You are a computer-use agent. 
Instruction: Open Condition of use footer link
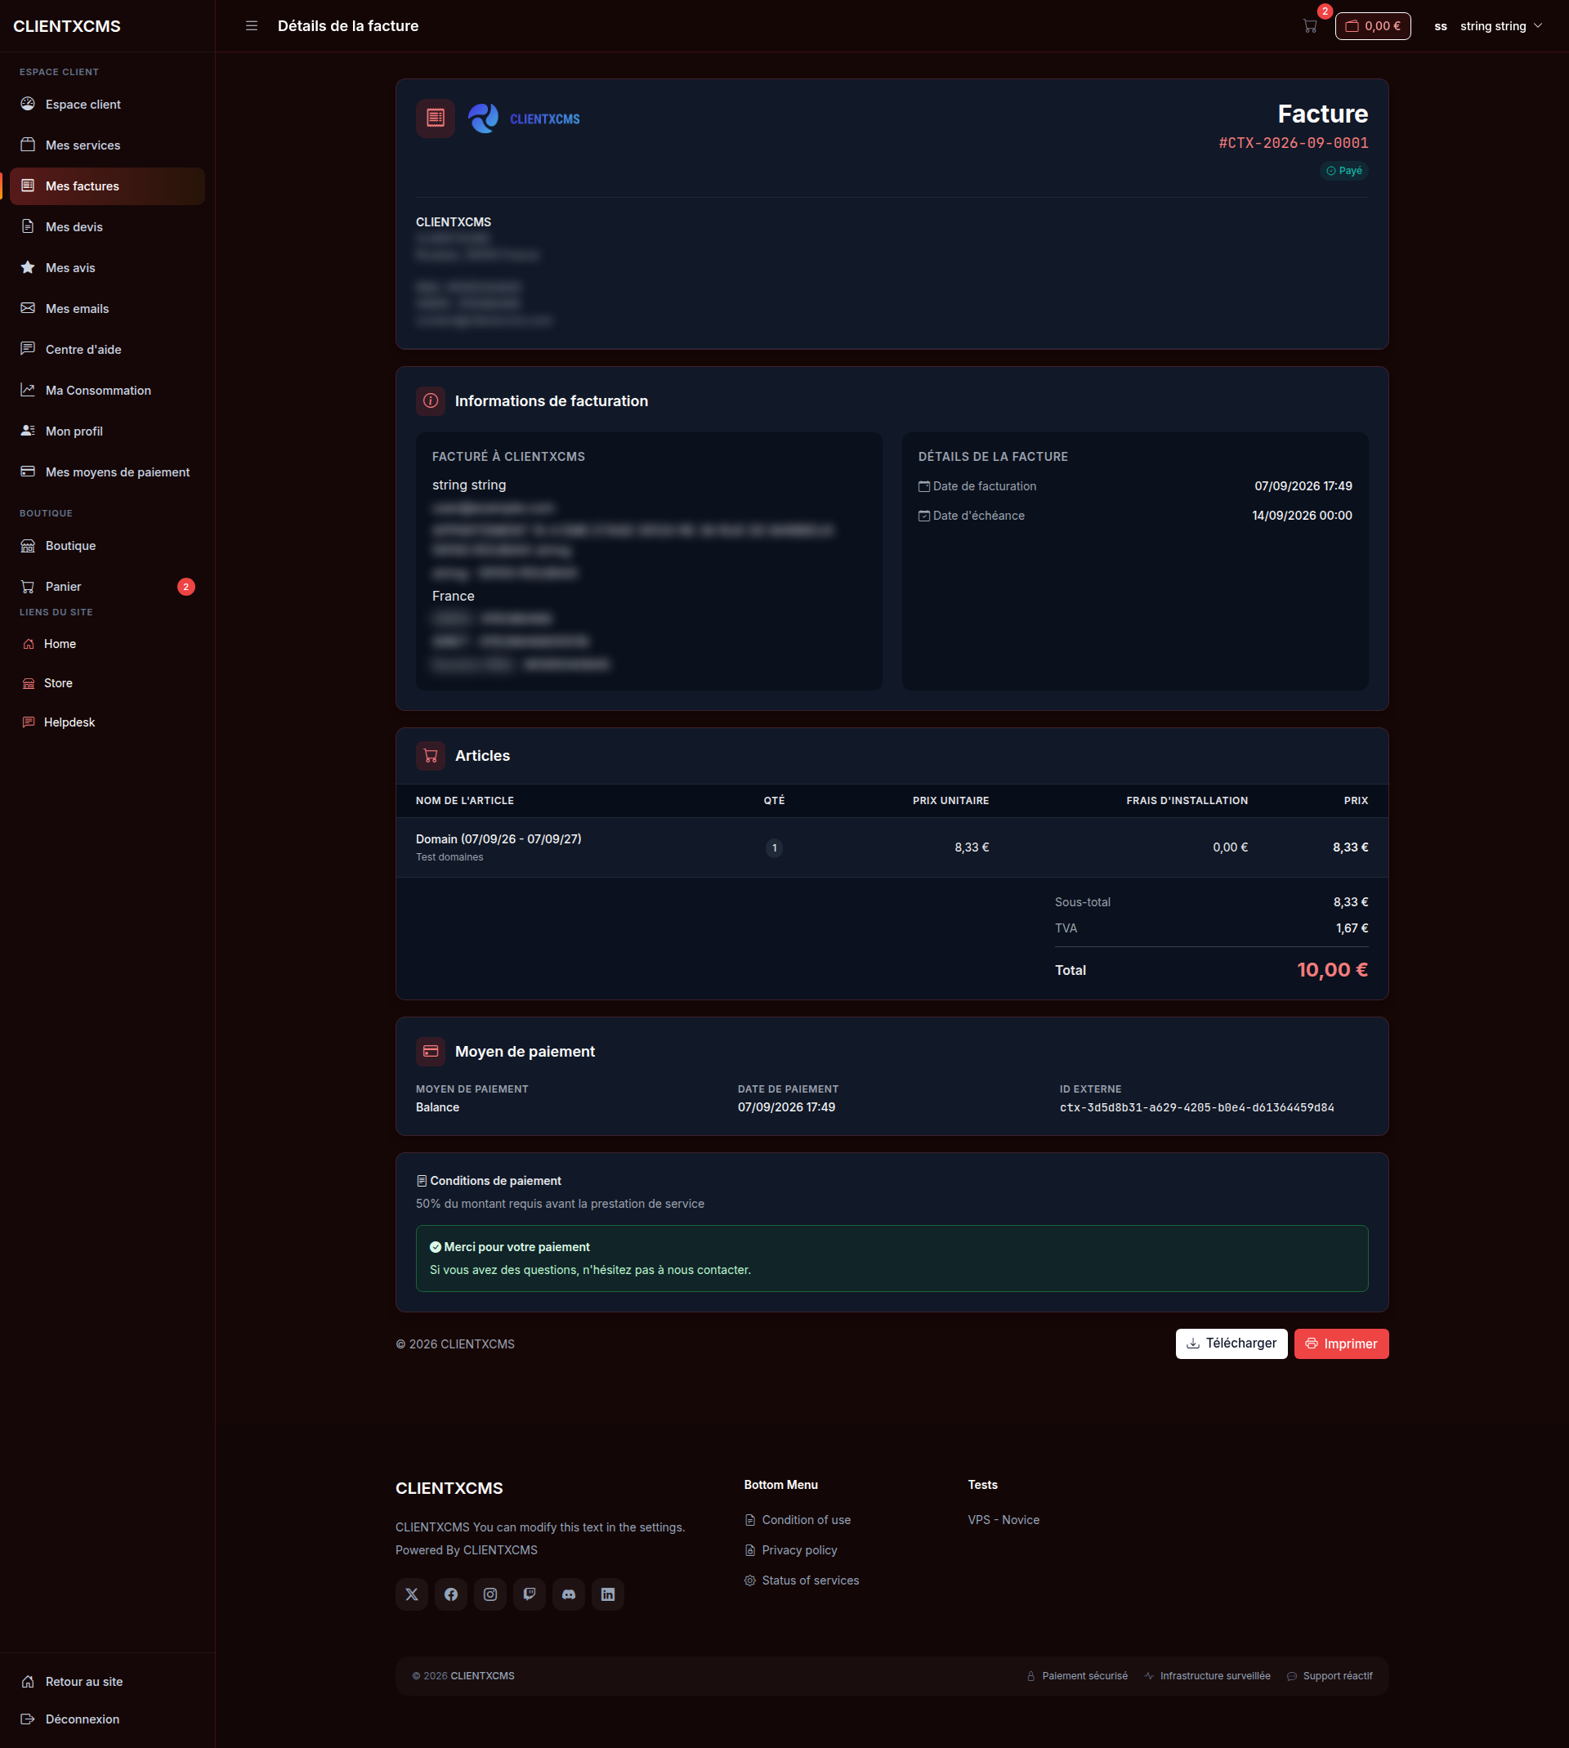click(x=798, y=1519)
